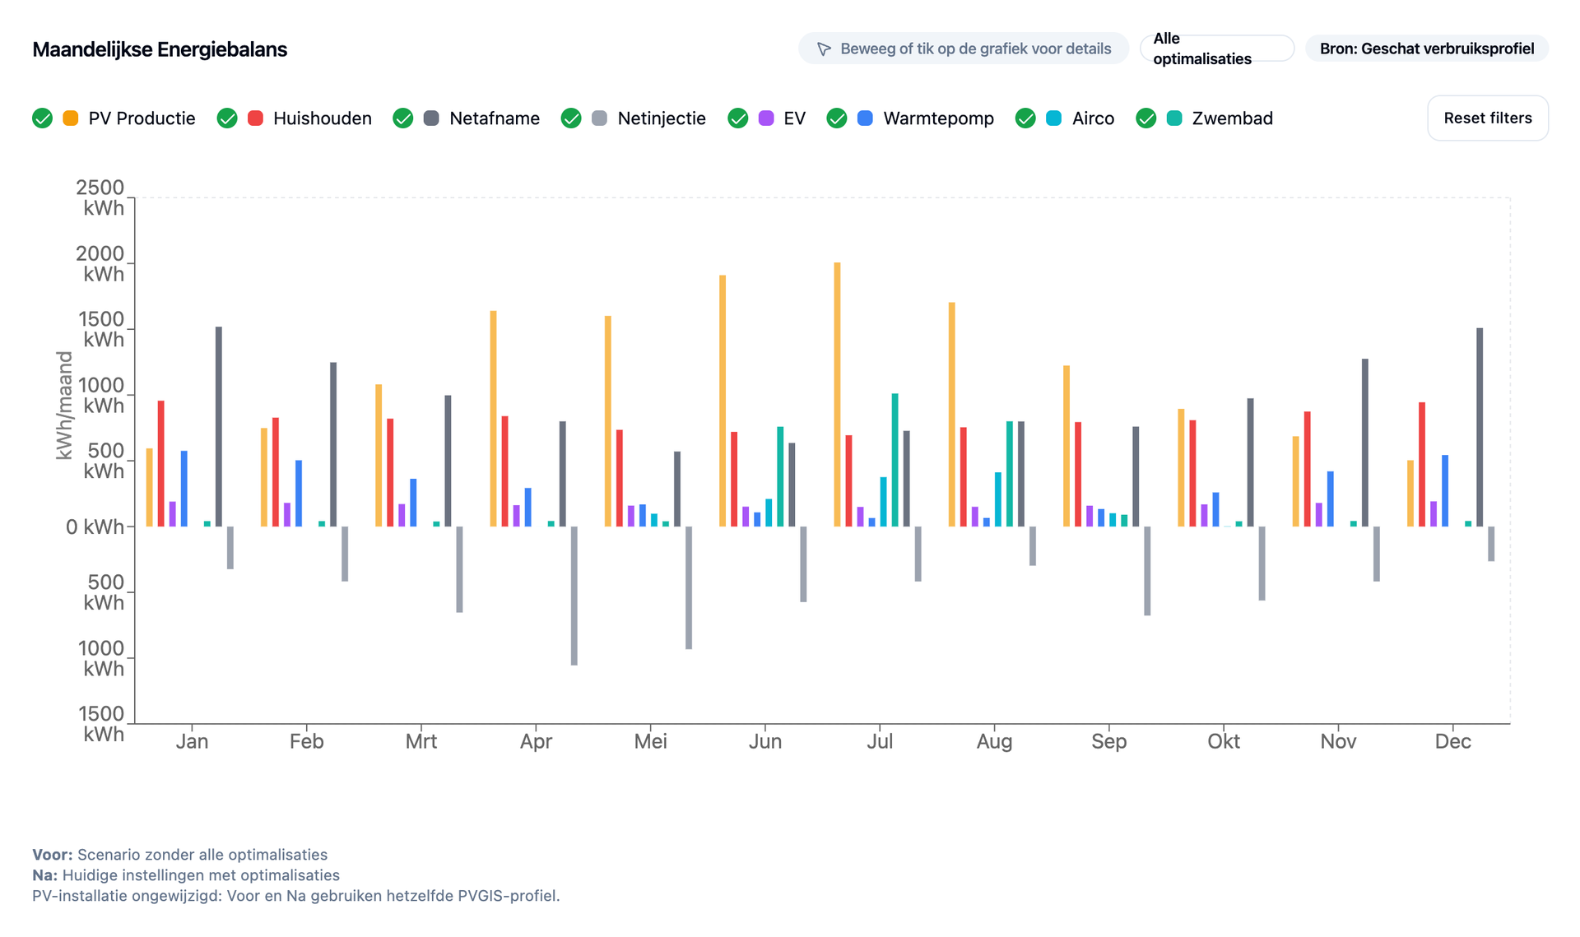Click the cursor icon in the hint pill

click(x=824, y=49)
